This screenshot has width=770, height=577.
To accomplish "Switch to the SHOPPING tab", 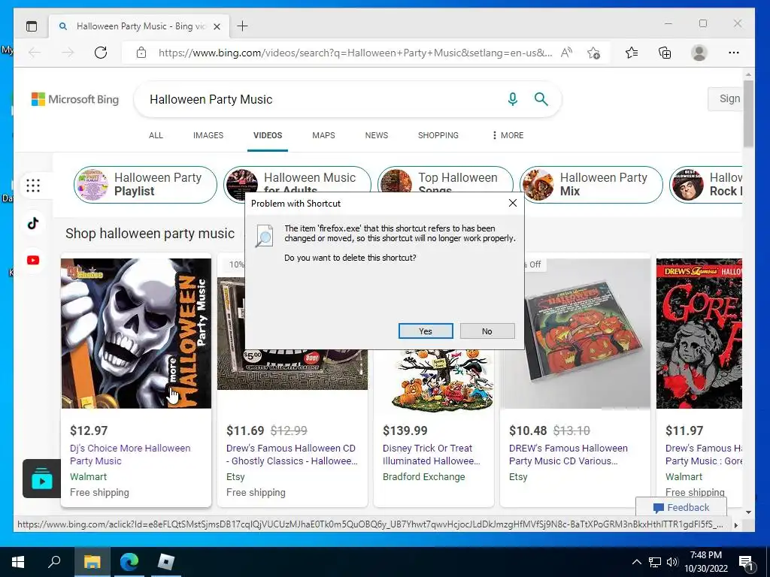I will pyautogui.click(x=438, y=135).
